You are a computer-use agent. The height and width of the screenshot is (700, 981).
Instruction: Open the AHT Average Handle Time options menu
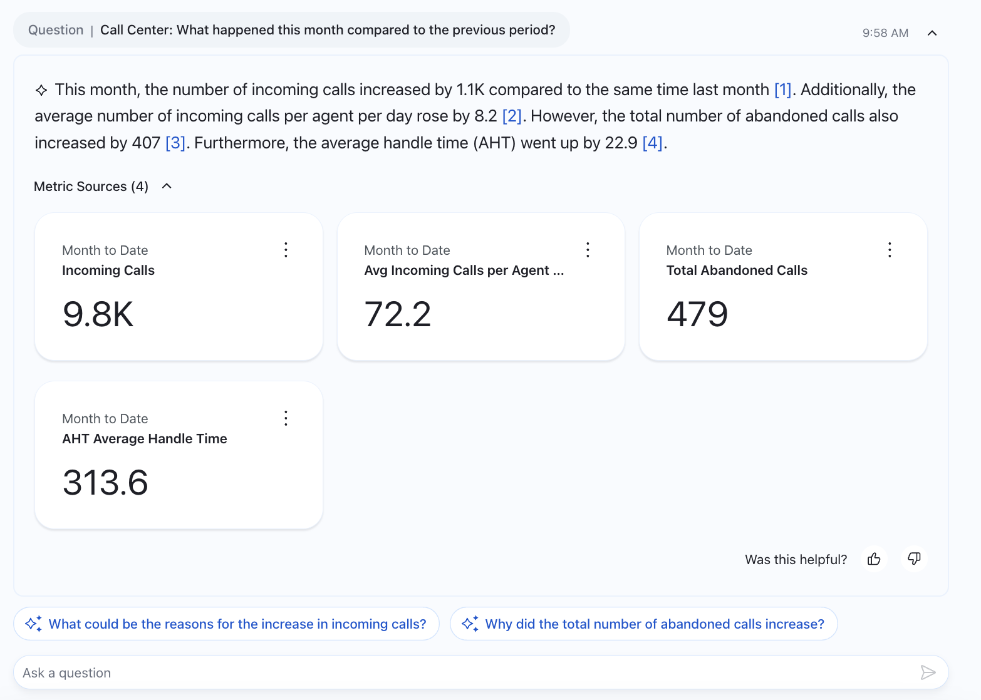[286, 418]
